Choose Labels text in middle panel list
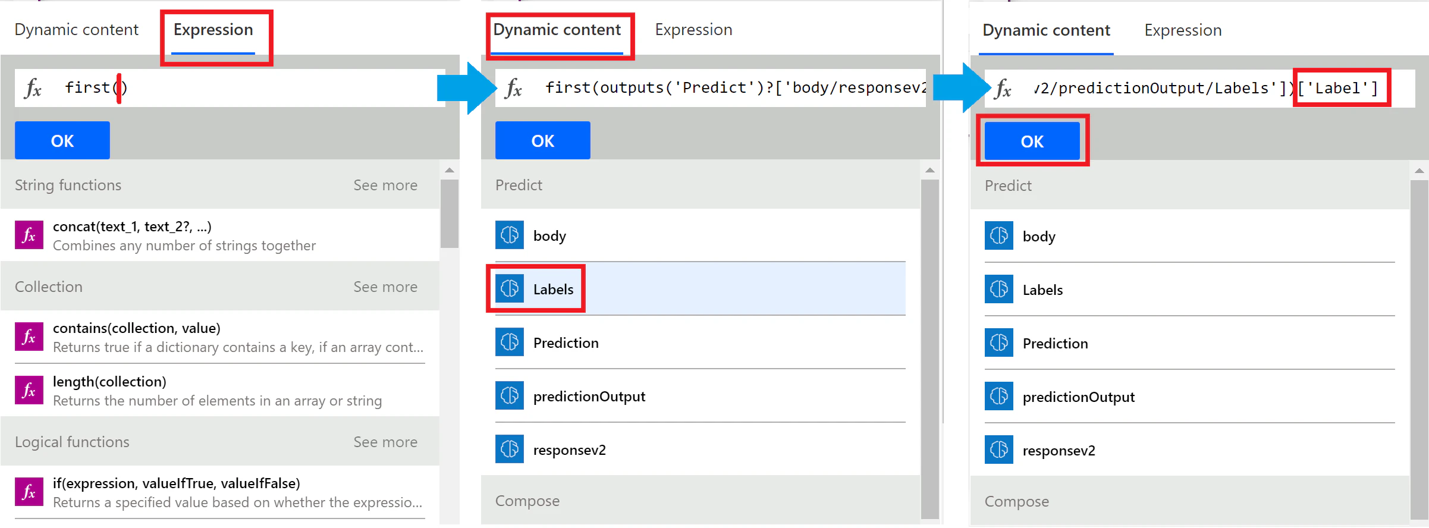The image size is (1429, 528). pos(553,289)
